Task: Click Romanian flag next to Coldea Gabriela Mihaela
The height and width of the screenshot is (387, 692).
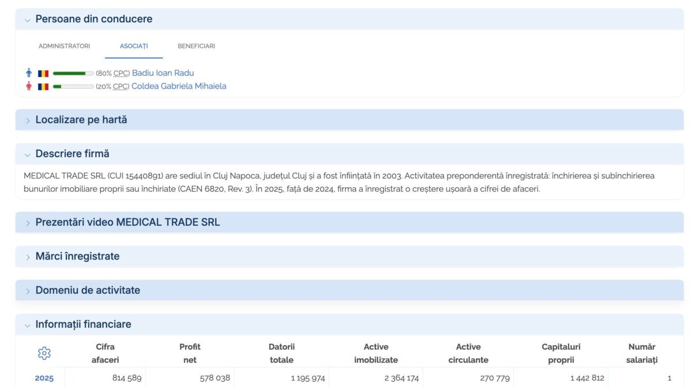Action: [43, 86]
